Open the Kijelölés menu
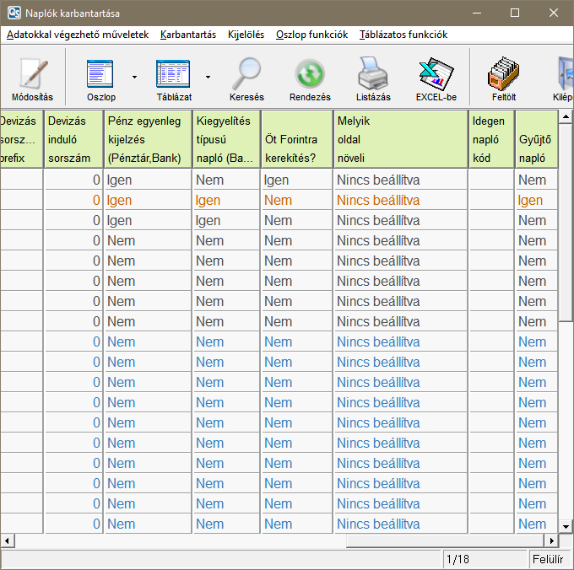The image size is (574, 570). 246,35
